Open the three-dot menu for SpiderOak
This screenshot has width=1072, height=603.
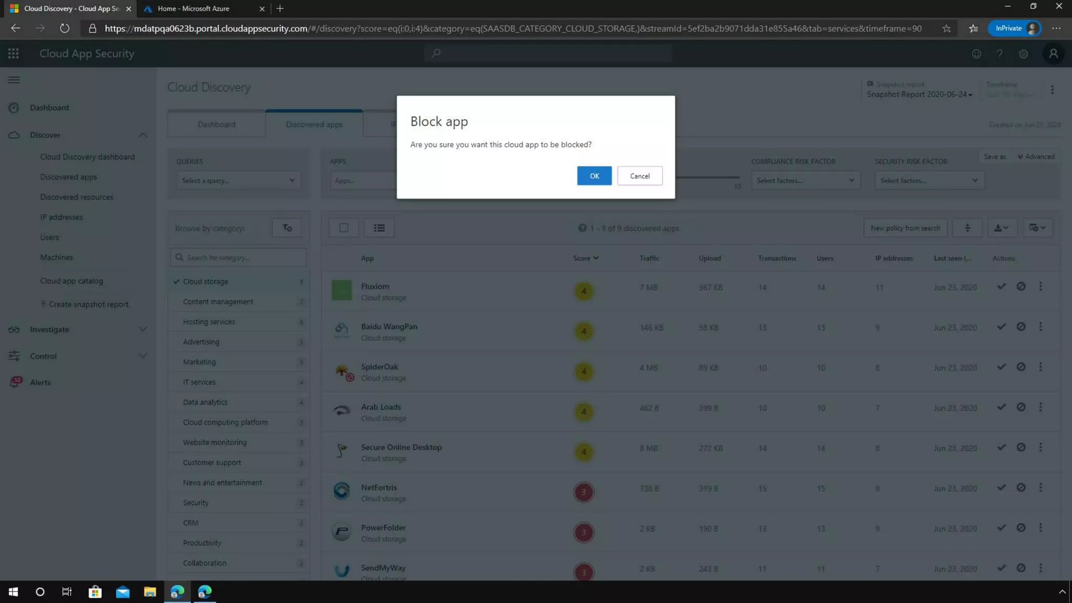[x=1041, y=367]
